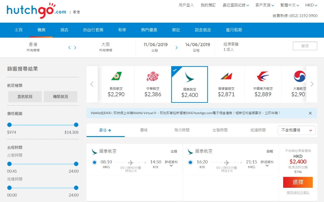Open the 客戶支援 dropdown
Screen dimensions: 324x202
265,5
